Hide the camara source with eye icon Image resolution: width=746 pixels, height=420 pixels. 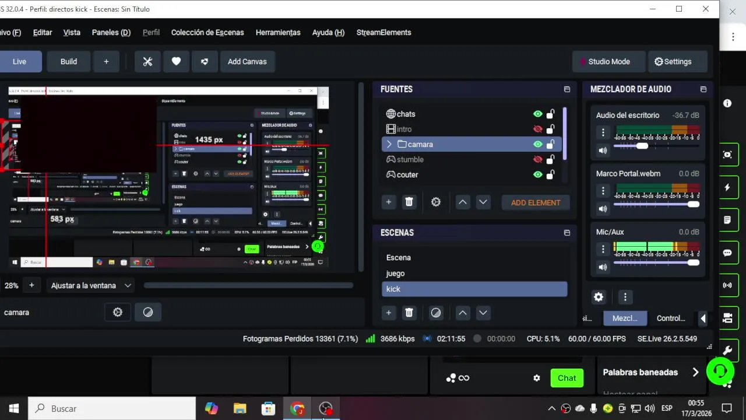coord(537,144)
